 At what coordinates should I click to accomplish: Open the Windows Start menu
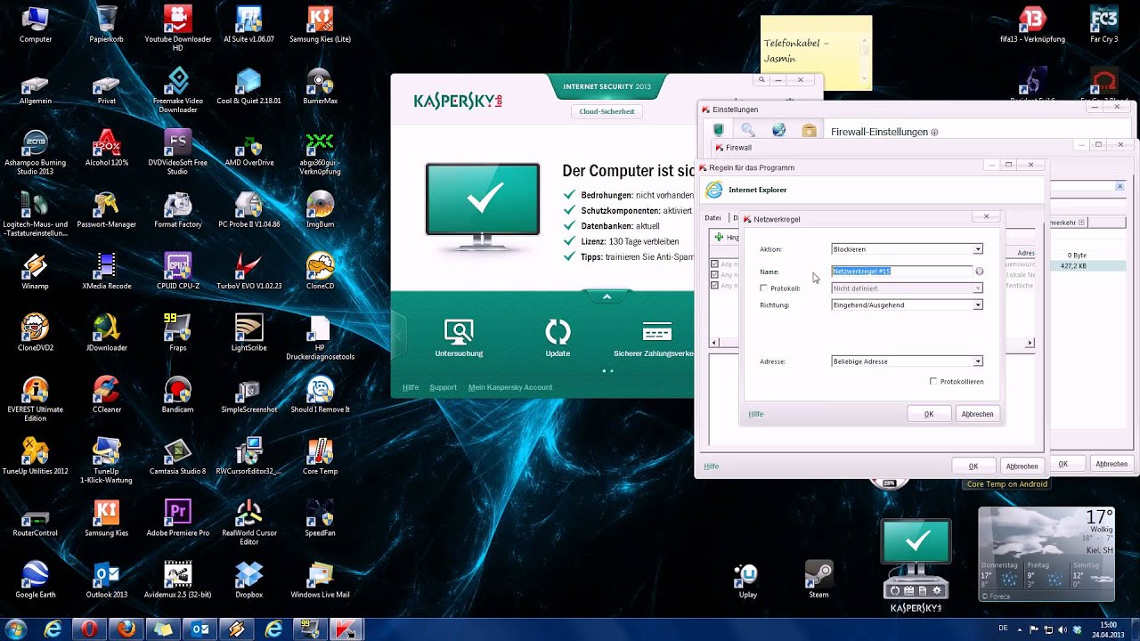coord(16,629)
